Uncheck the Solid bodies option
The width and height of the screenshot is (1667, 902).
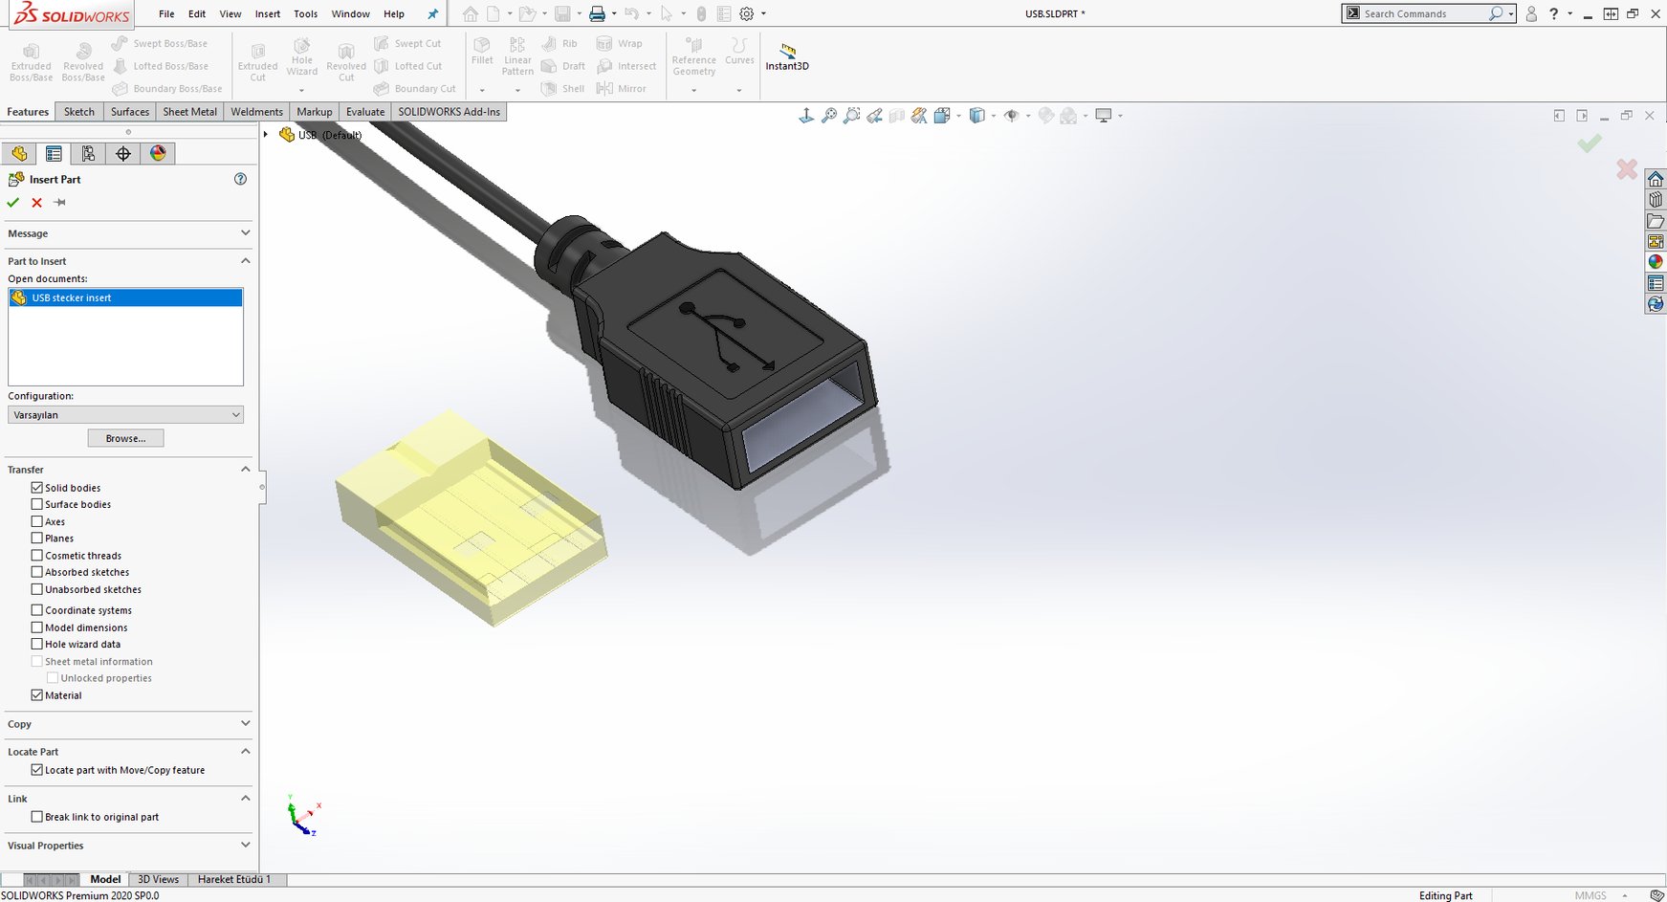point(36,487)
